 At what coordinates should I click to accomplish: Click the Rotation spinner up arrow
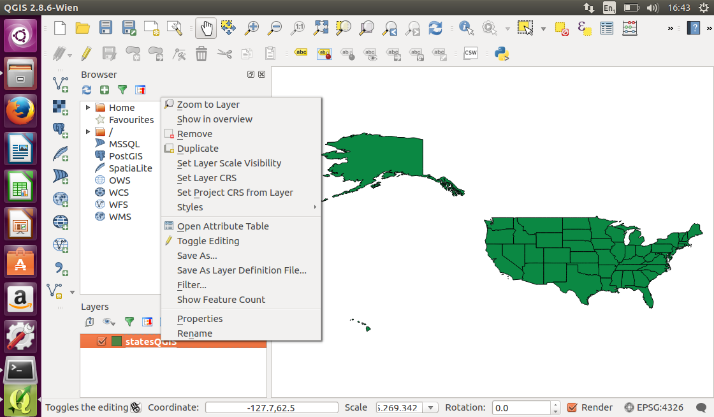555,405
